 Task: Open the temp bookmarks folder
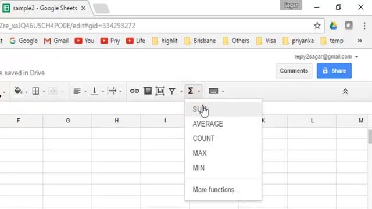tap(332, 41)
